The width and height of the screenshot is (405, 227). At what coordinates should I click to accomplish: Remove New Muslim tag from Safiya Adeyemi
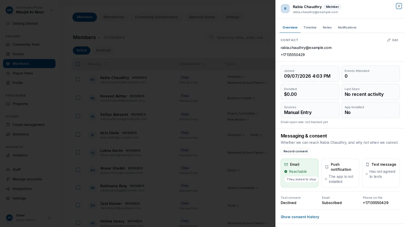pos(248,120)
